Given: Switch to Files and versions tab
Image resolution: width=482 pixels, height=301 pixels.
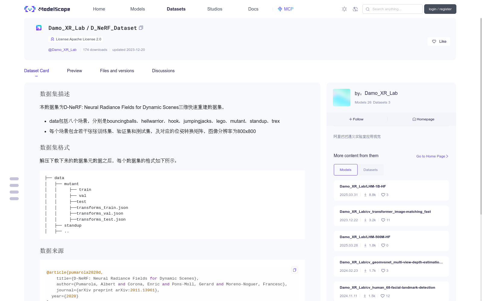Looking at the screenshot, I should click(x=117, y=71).
